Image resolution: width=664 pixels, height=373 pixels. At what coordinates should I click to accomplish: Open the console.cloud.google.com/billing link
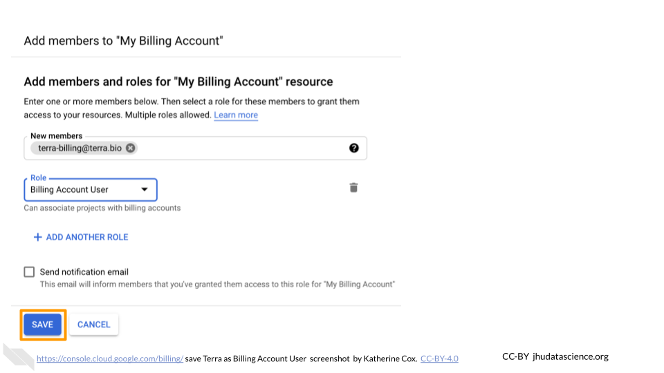(110, 358)
